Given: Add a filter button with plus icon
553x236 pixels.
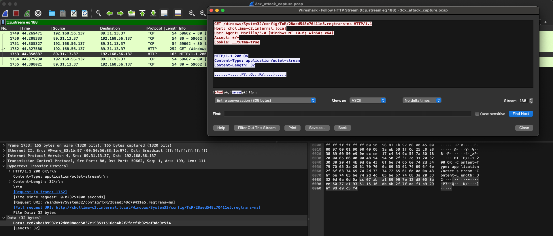Looking at the screenshot, I should (546, 22).
